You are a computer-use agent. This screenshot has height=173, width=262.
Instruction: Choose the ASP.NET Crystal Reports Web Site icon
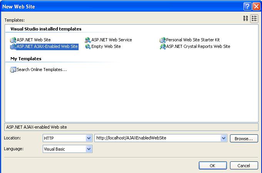click(163, 47)
